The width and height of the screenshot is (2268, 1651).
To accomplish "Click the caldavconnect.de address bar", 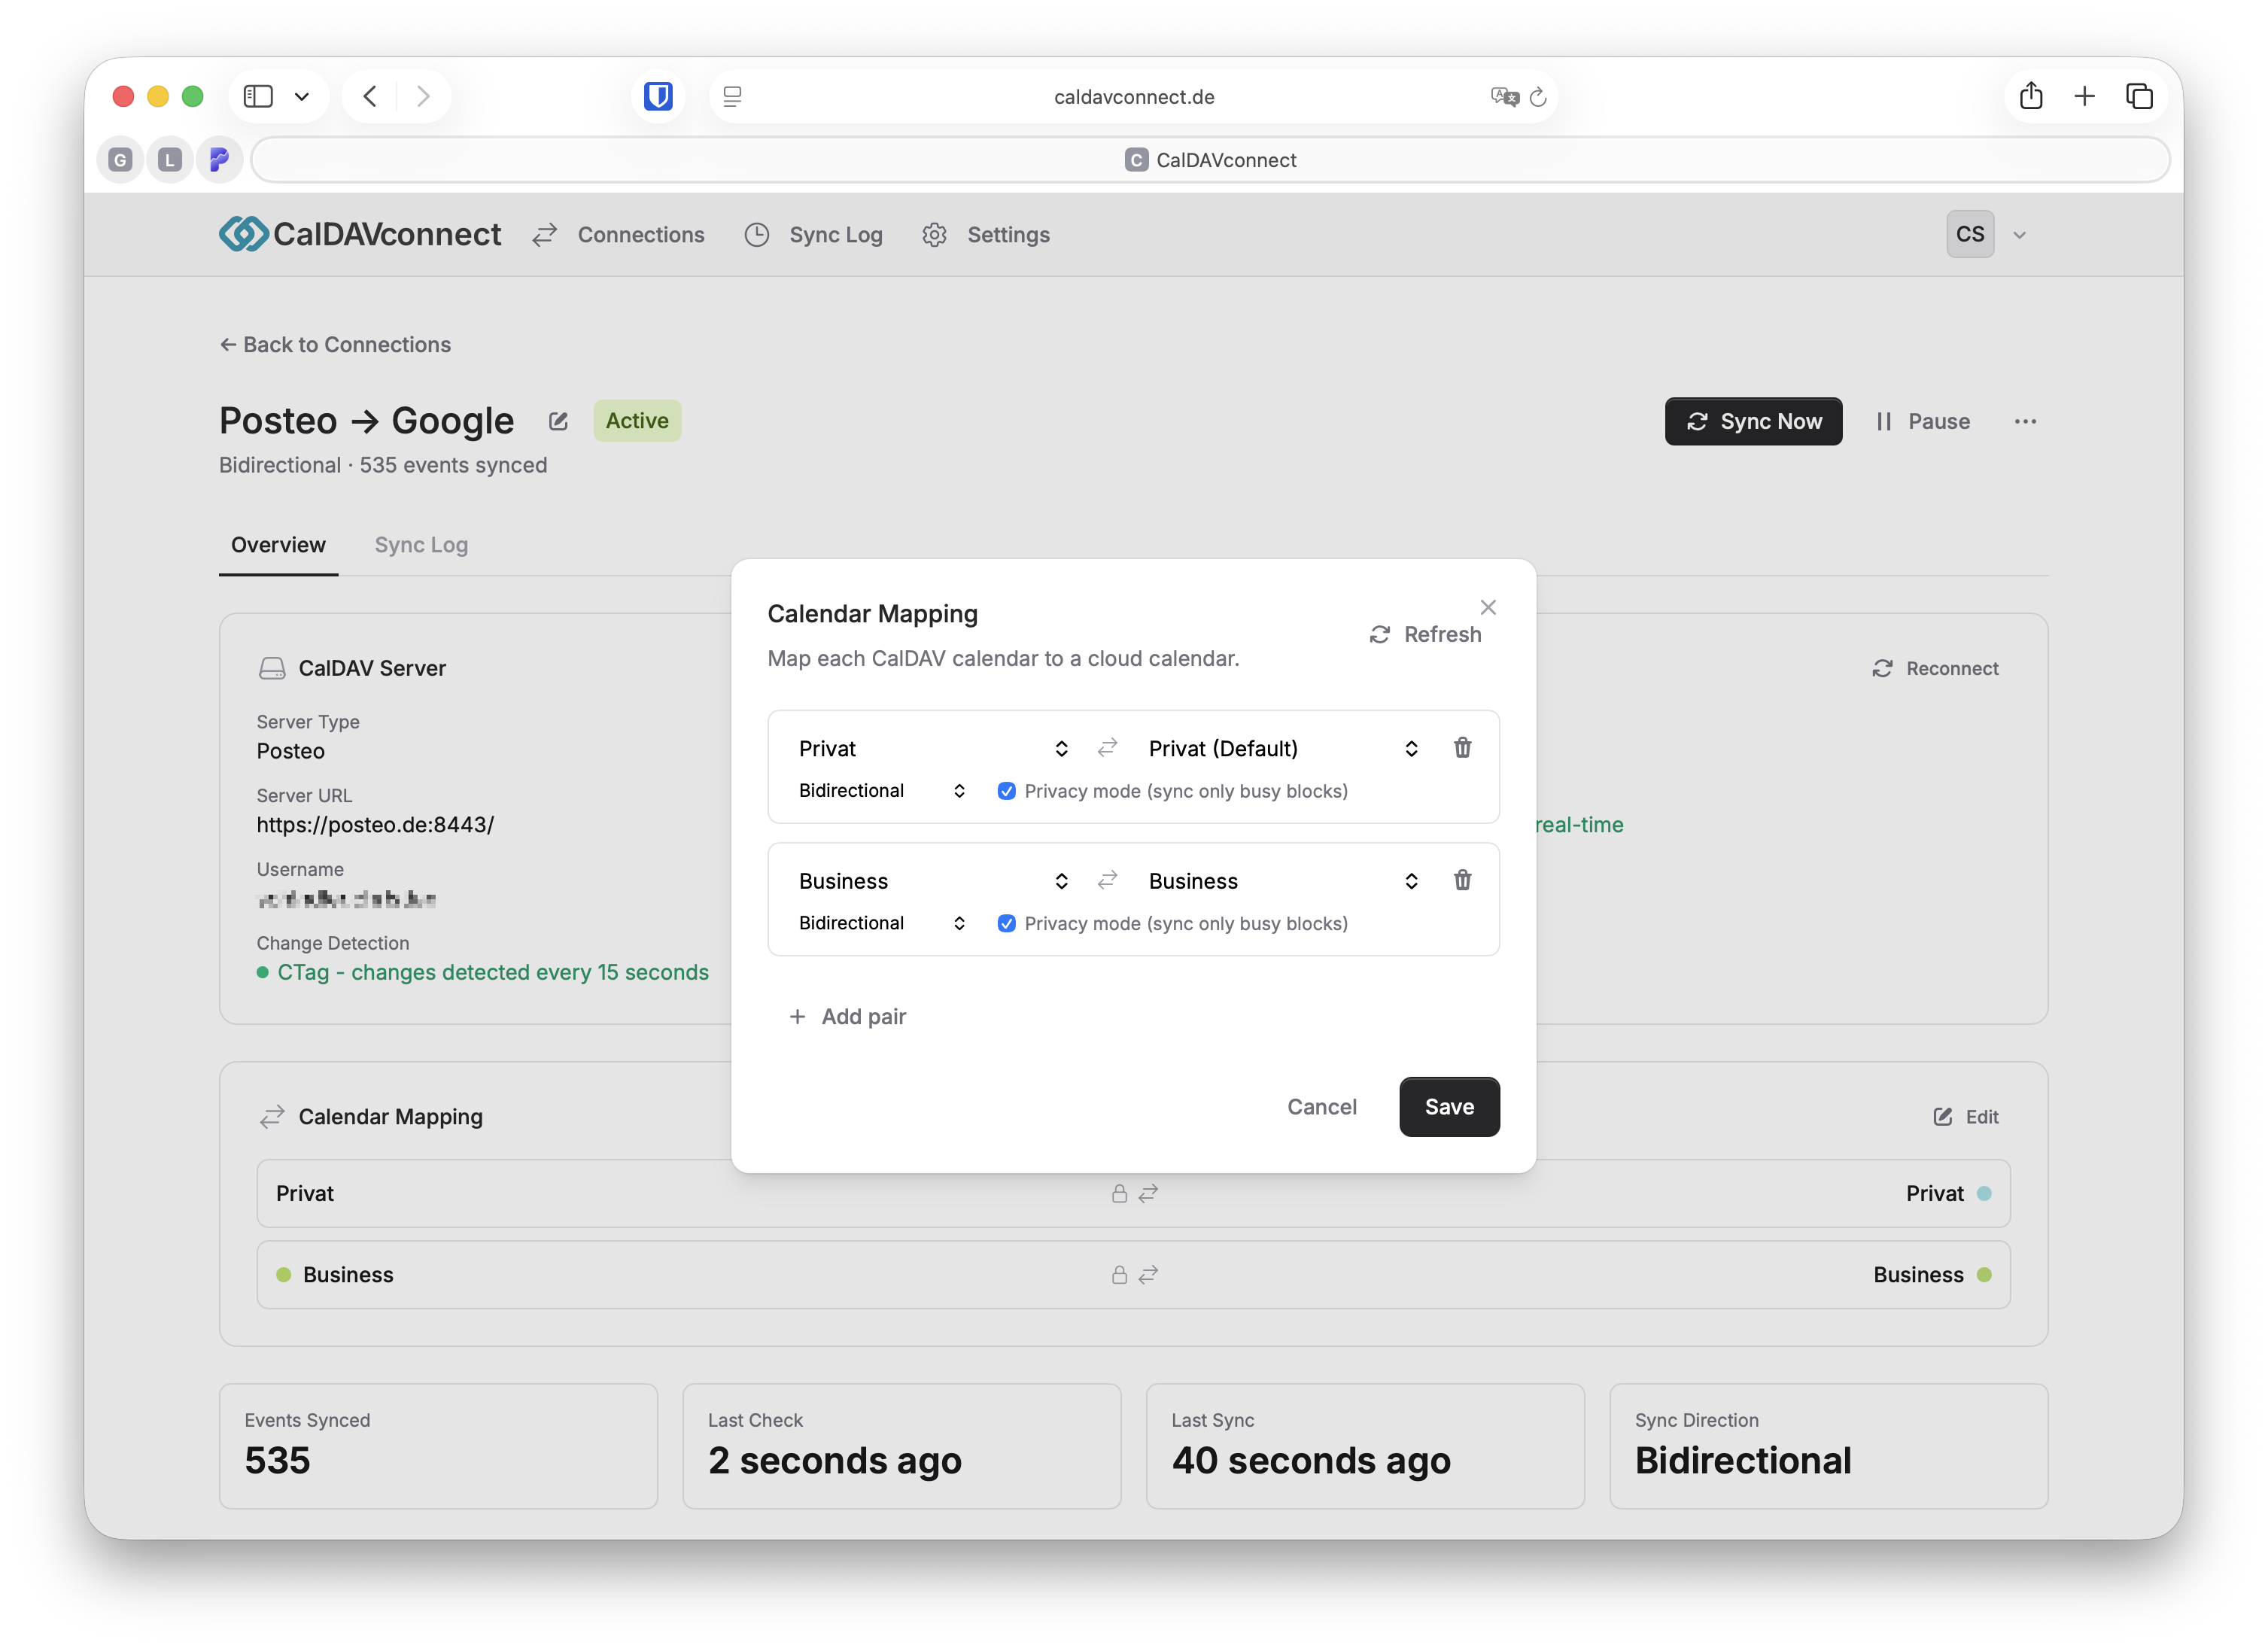I will (x=1133, y=97).
